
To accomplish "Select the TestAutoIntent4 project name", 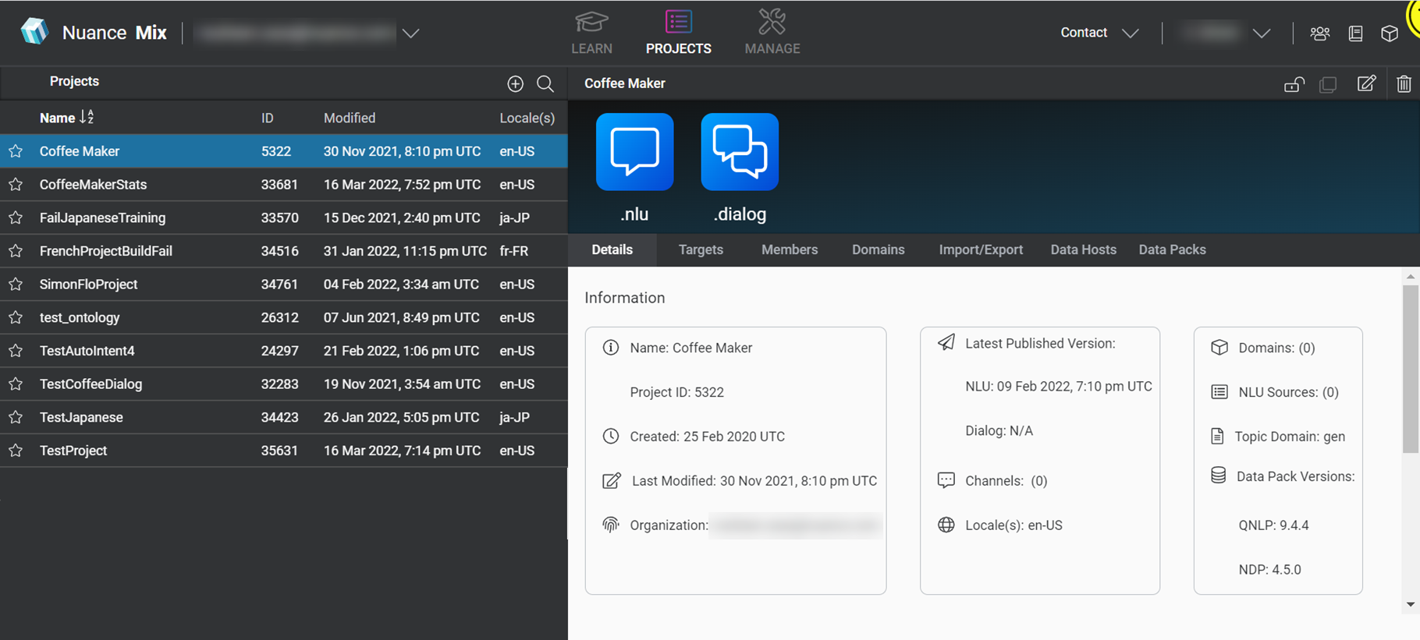I will 87,351.
